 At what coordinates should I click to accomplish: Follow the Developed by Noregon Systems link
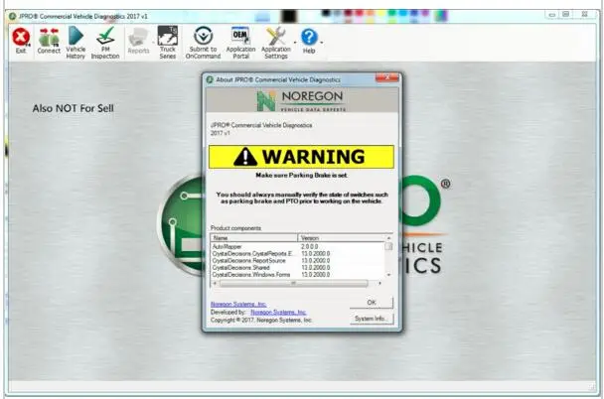278,312
